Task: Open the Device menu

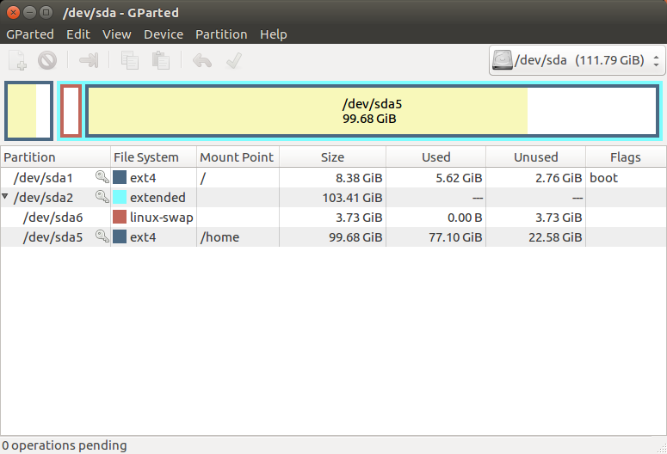Action: (164, 34)
